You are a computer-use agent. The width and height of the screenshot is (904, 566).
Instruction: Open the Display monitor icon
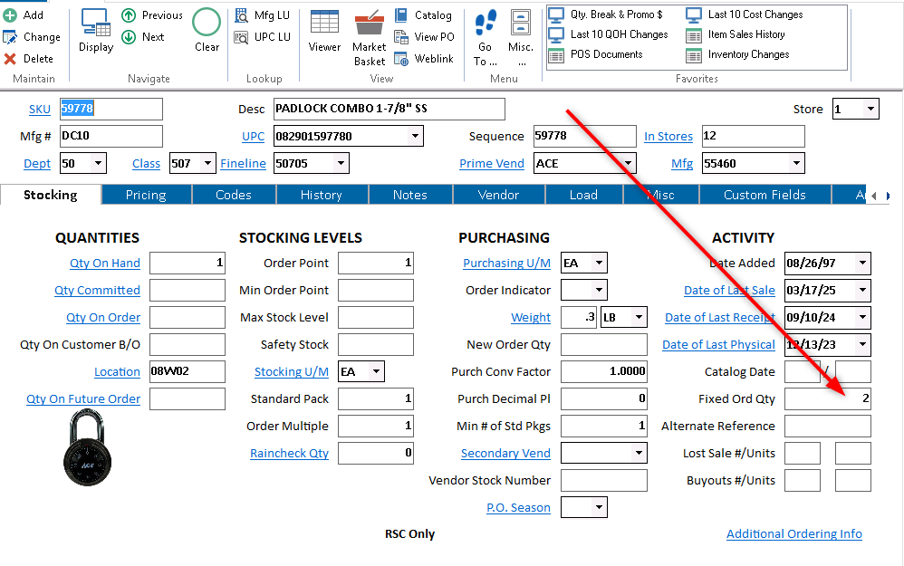click(x=96, y=23)
